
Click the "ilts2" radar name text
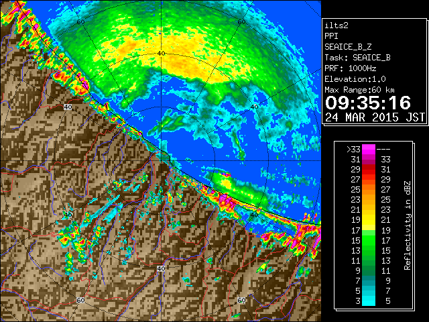[x=336, y=25]
